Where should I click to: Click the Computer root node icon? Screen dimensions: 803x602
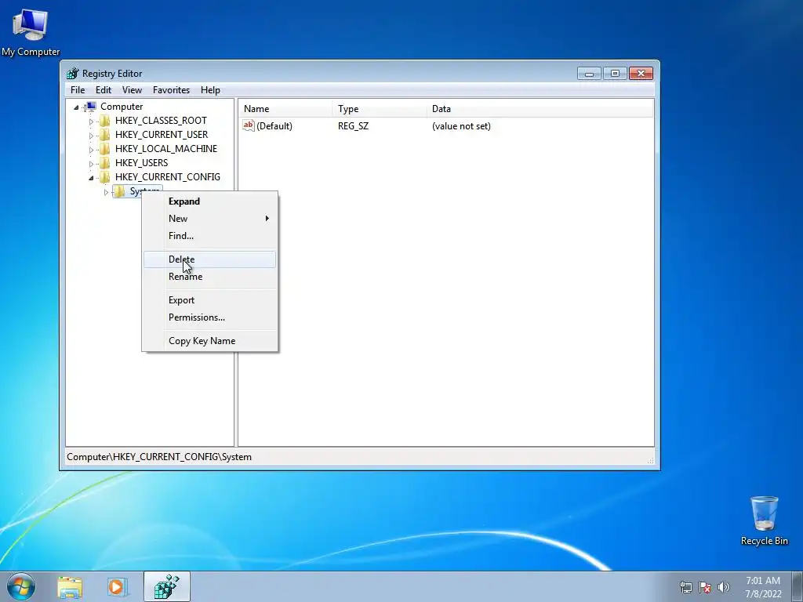(x=90, y=107)
